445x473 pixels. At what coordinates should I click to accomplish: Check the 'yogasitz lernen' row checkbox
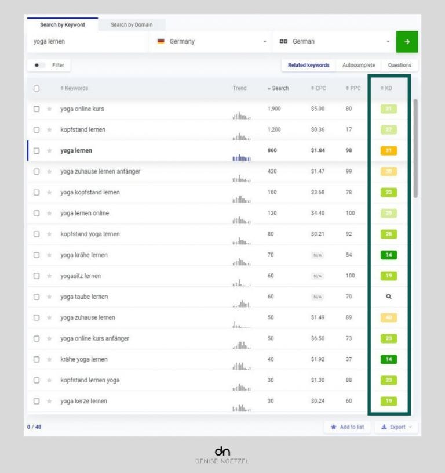37,276
